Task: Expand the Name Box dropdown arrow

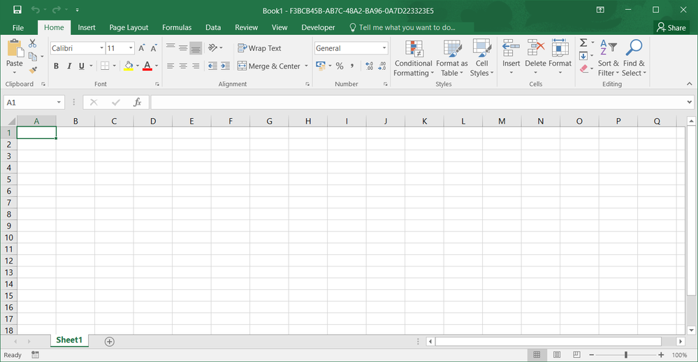Action: [x=59, y=103]
